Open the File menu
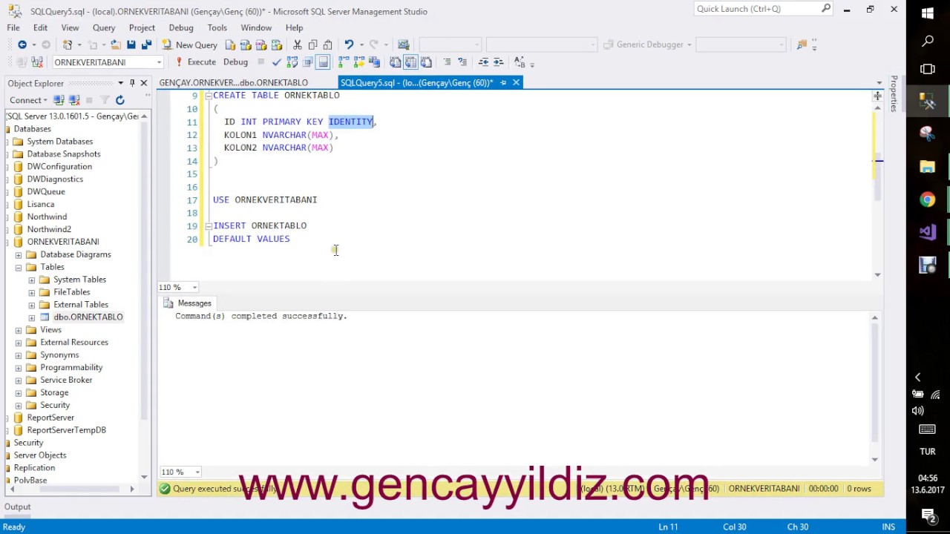 (13, 27)
